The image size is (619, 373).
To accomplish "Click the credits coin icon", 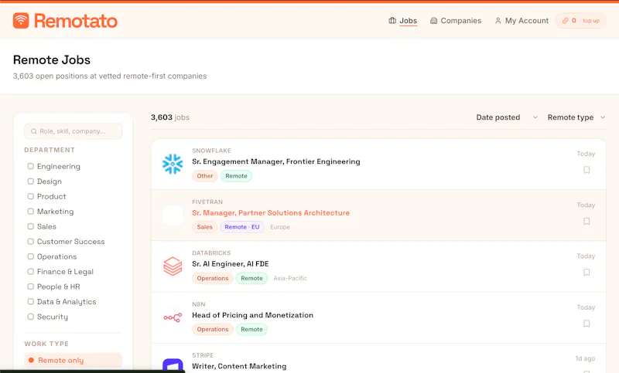I will click(x=566, y=21).
